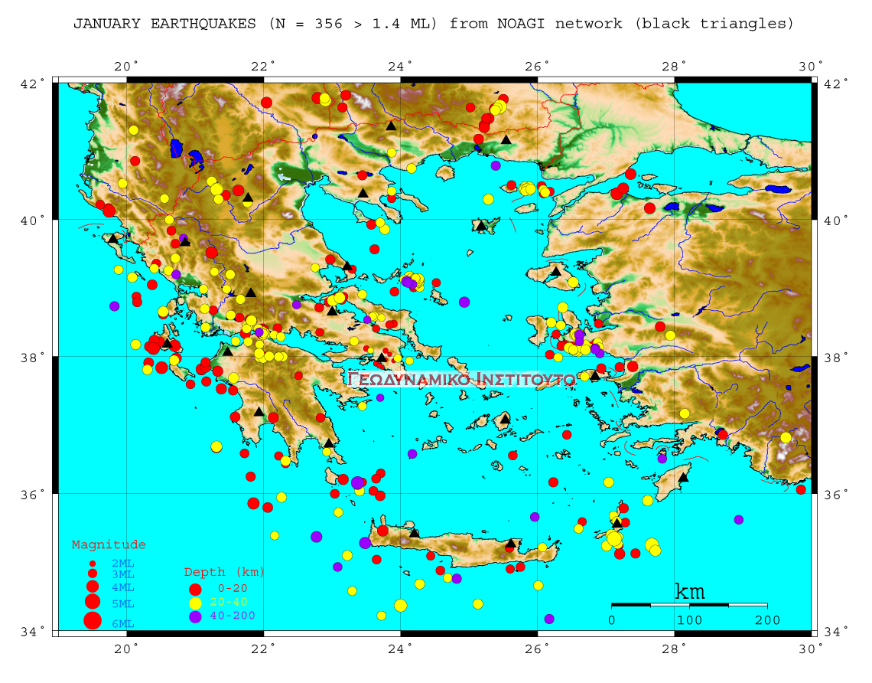Select the station triangle on Lesvos island
Screen dimensions: 872x683
click(556, 271)
